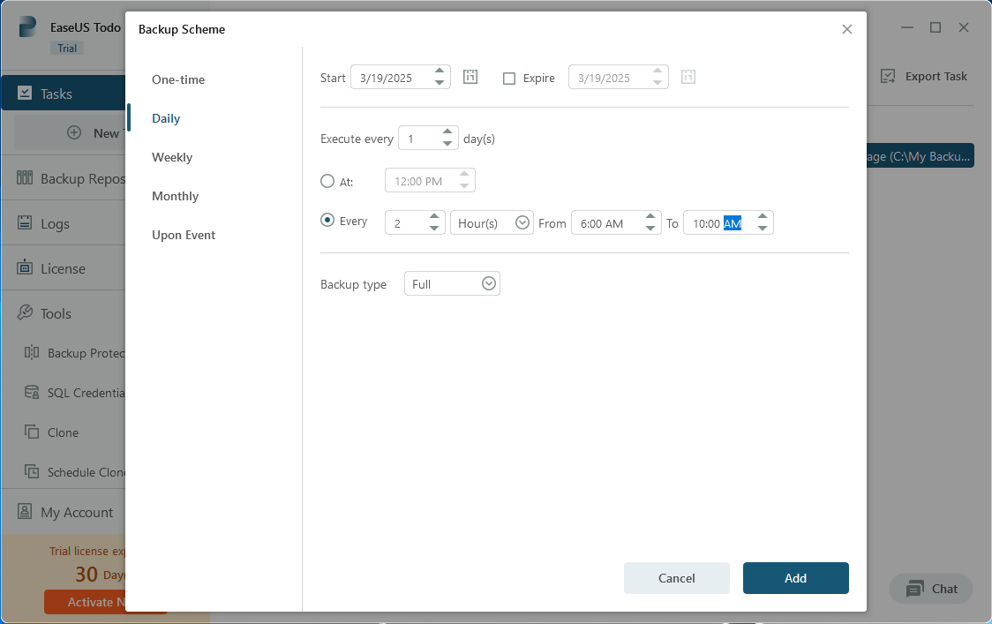Open the Backup Repository sidebar icon
Viewport: 992px width, 624px height.
25,177
